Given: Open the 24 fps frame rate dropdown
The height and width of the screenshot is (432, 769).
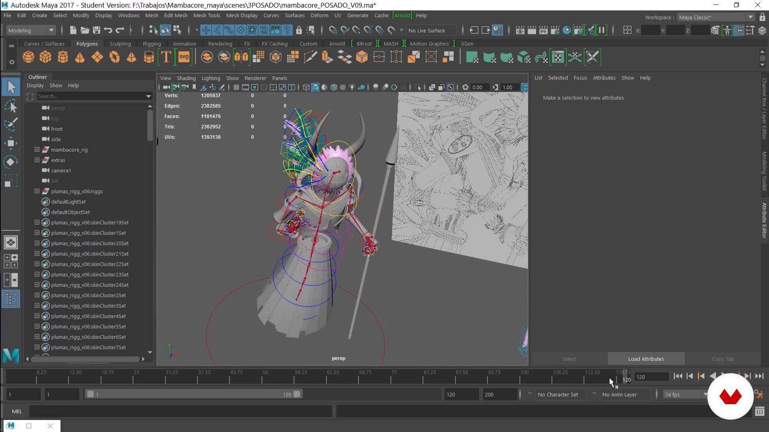Looking at the screenshot, I should 686,394.
